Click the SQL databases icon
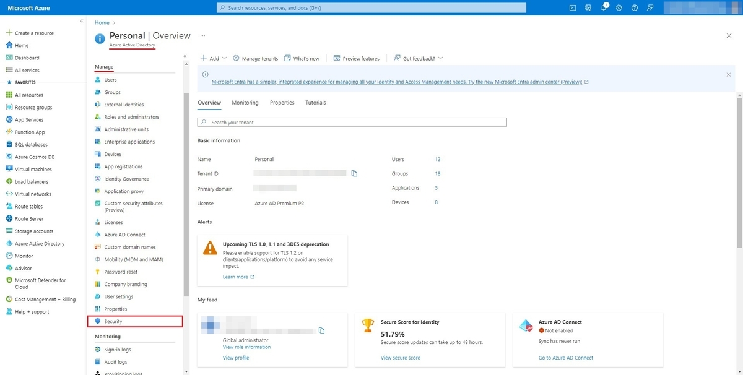The height and width of the screenshot is (375, 743). pos(9,144)
